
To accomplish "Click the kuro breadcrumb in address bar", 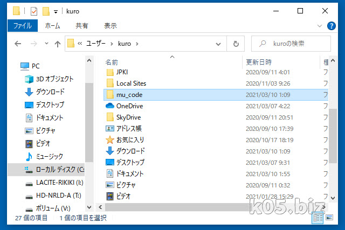I will [125, 44].
